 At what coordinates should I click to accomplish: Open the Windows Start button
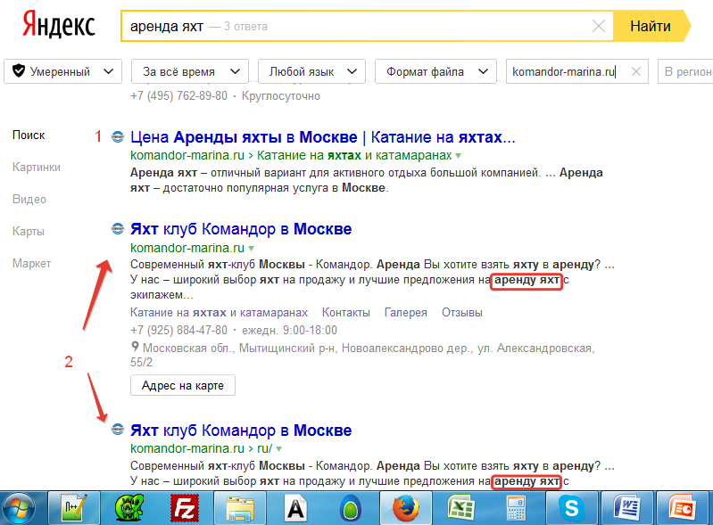18,508
